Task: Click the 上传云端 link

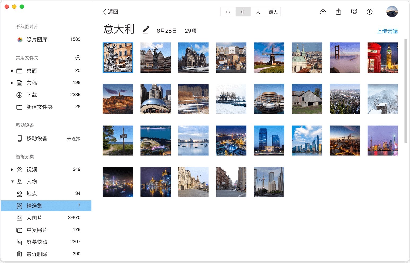Action: pos(387,31)
